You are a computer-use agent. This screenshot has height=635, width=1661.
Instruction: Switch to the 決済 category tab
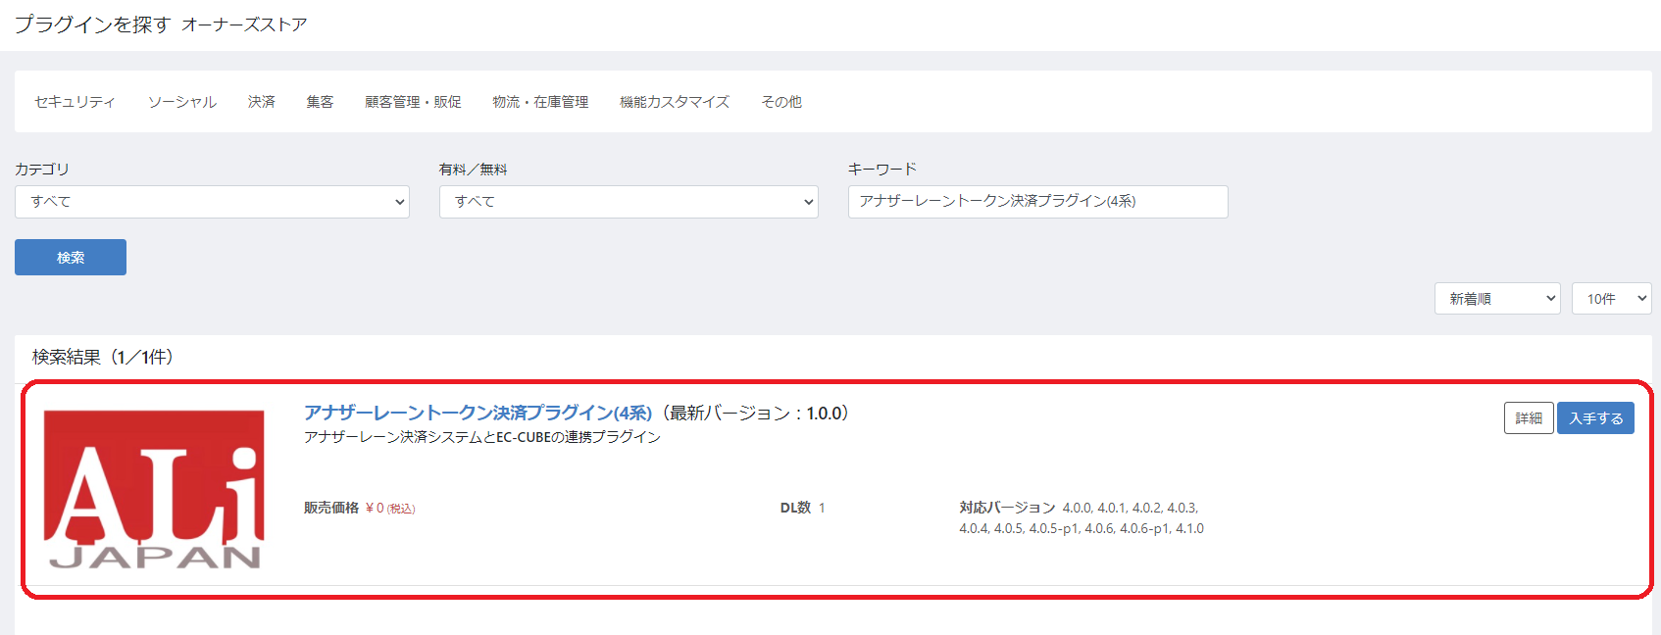(x=262, y=102)
